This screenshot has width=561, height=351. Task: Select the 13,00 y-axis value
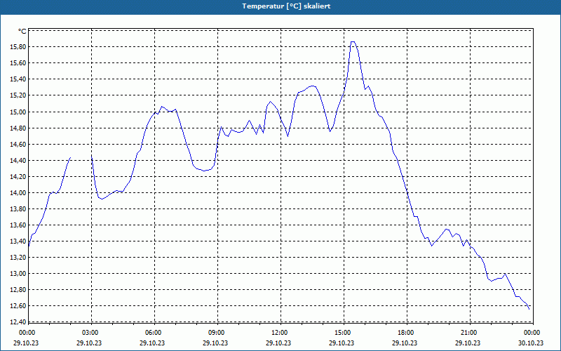coord(18,274)
